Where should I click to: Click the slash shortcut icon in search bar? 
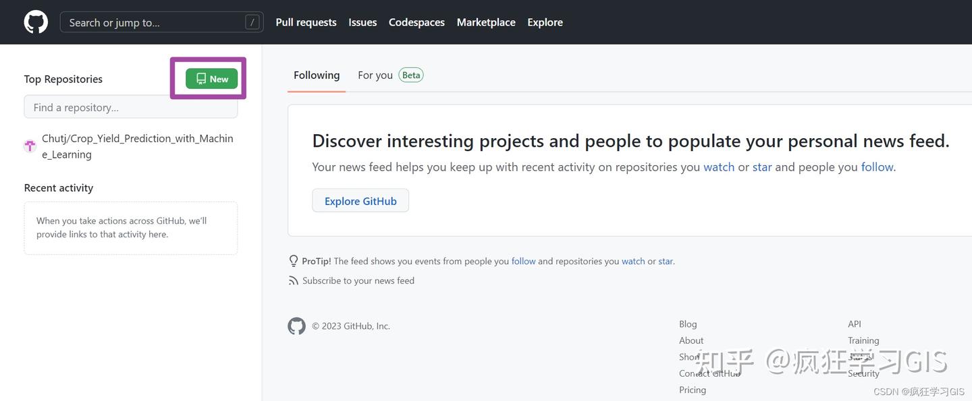252,22
